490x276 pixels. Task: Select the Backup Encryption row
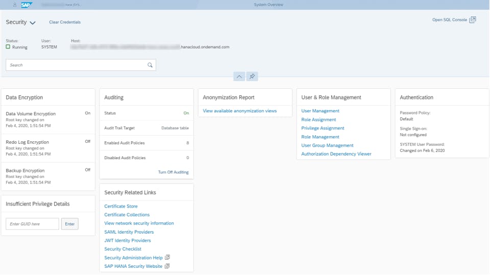coord(48,177)
